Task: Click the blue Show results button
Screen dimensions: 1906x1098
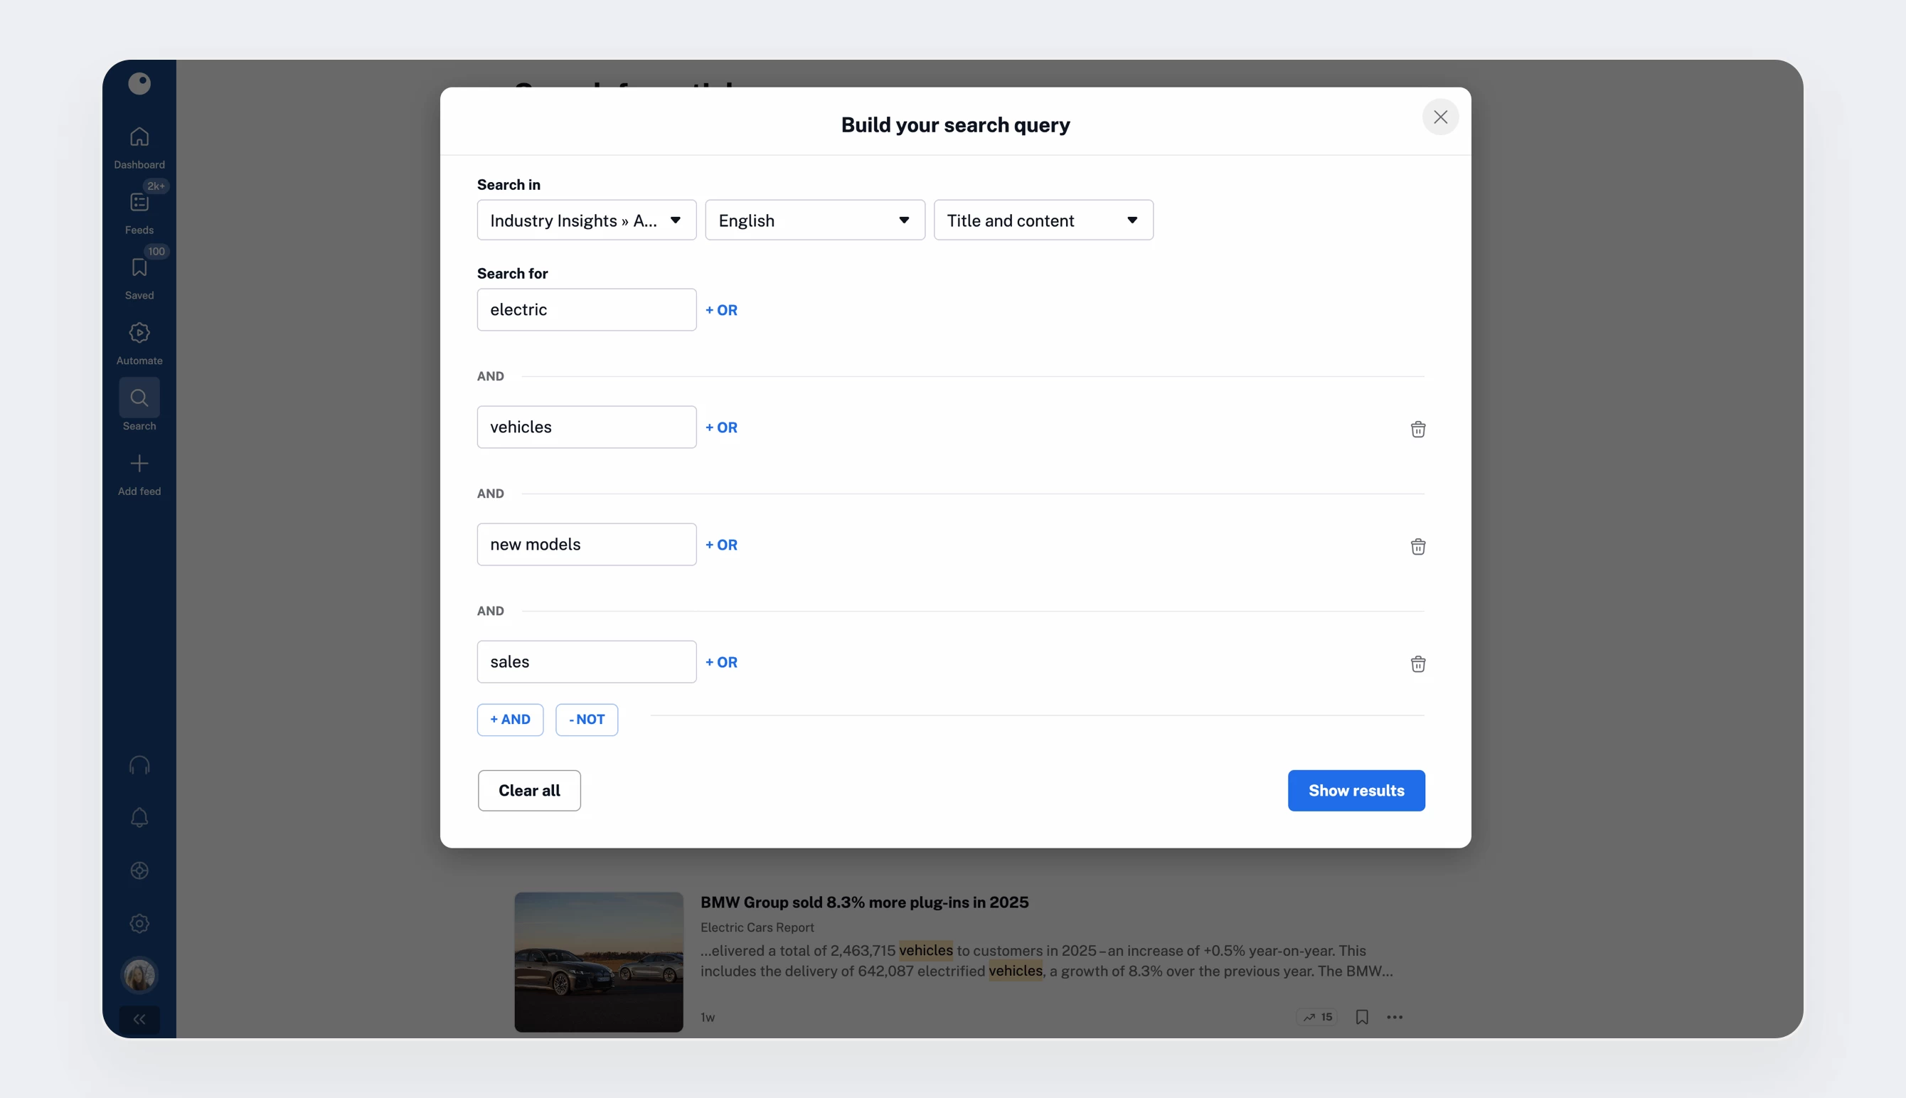Action: coord(1356,790)
